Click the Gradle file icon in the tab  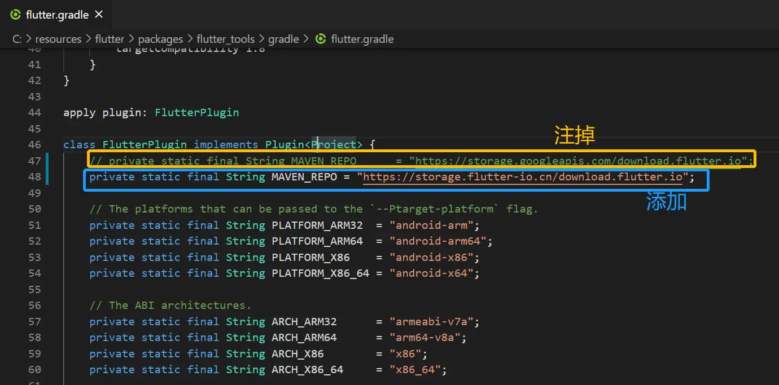16,15
